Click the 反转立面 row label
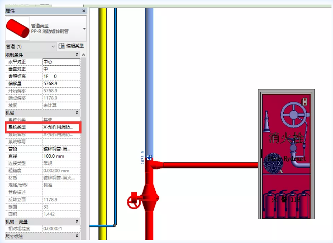The width and height of the screenshot is (333, 243). (x=17, y=199)
